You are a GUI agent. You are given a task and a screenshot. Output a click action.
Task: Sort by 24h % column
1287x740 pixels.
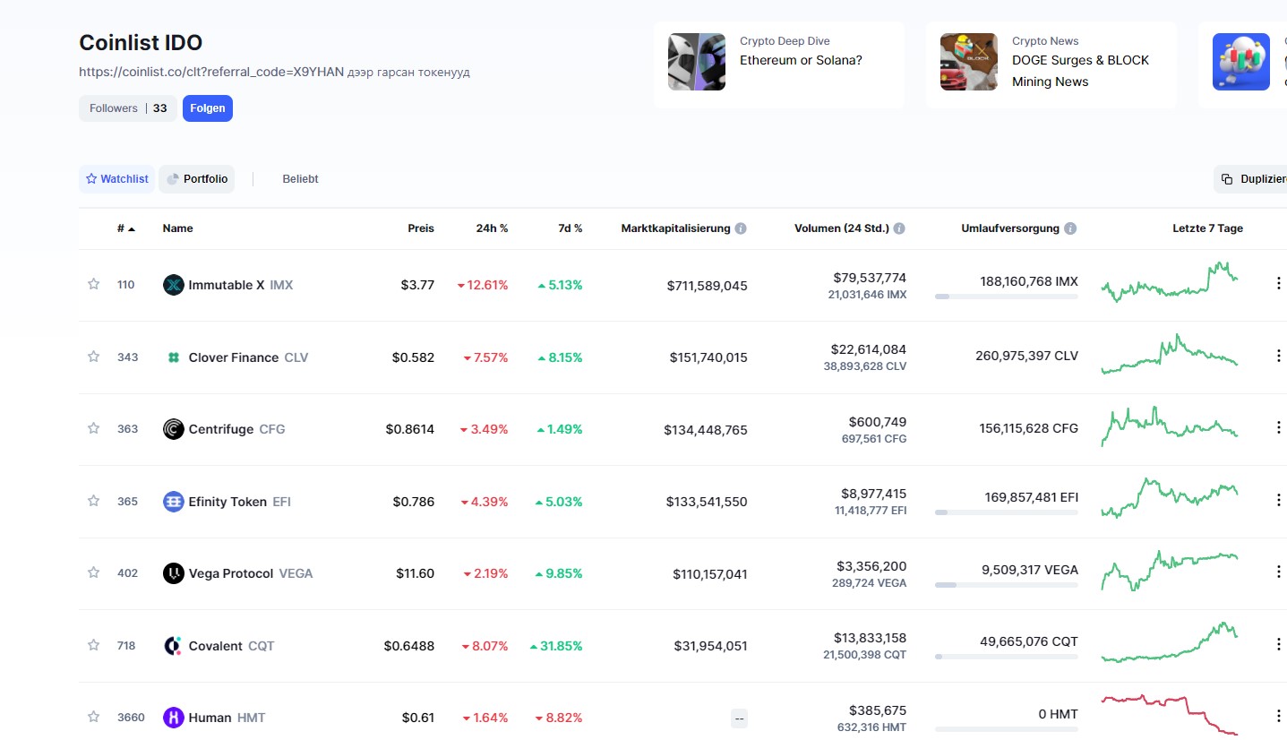[x=492, y=228]
